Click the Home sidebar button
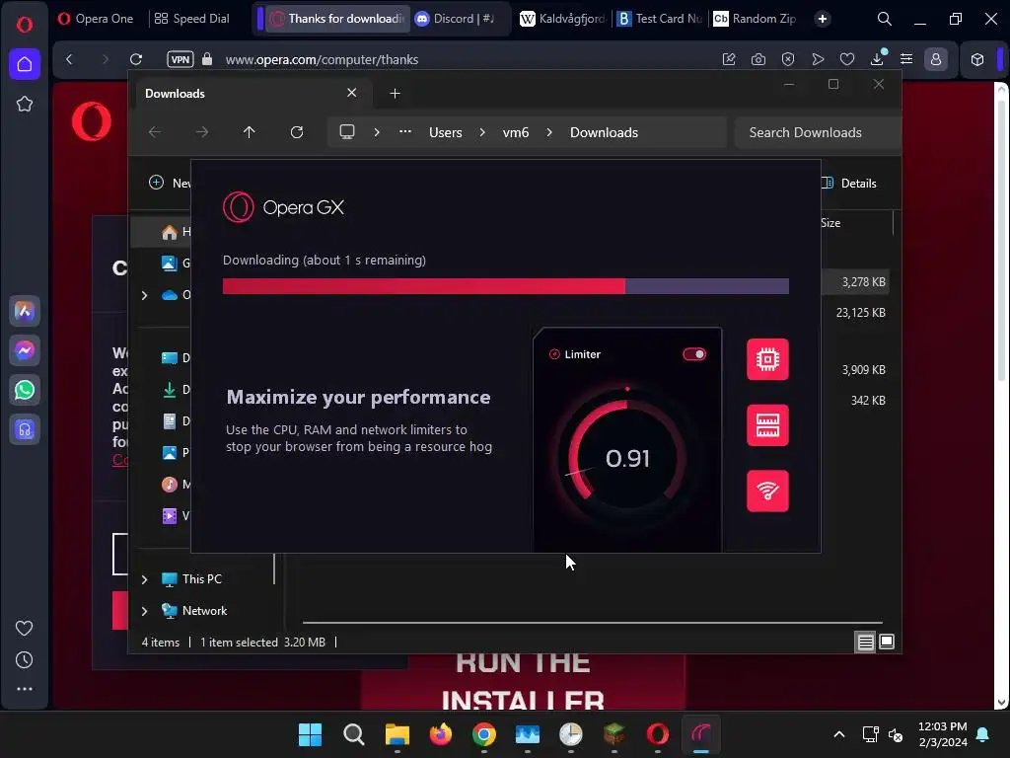This screenshot has height=758, width=1010. [25, 64]
